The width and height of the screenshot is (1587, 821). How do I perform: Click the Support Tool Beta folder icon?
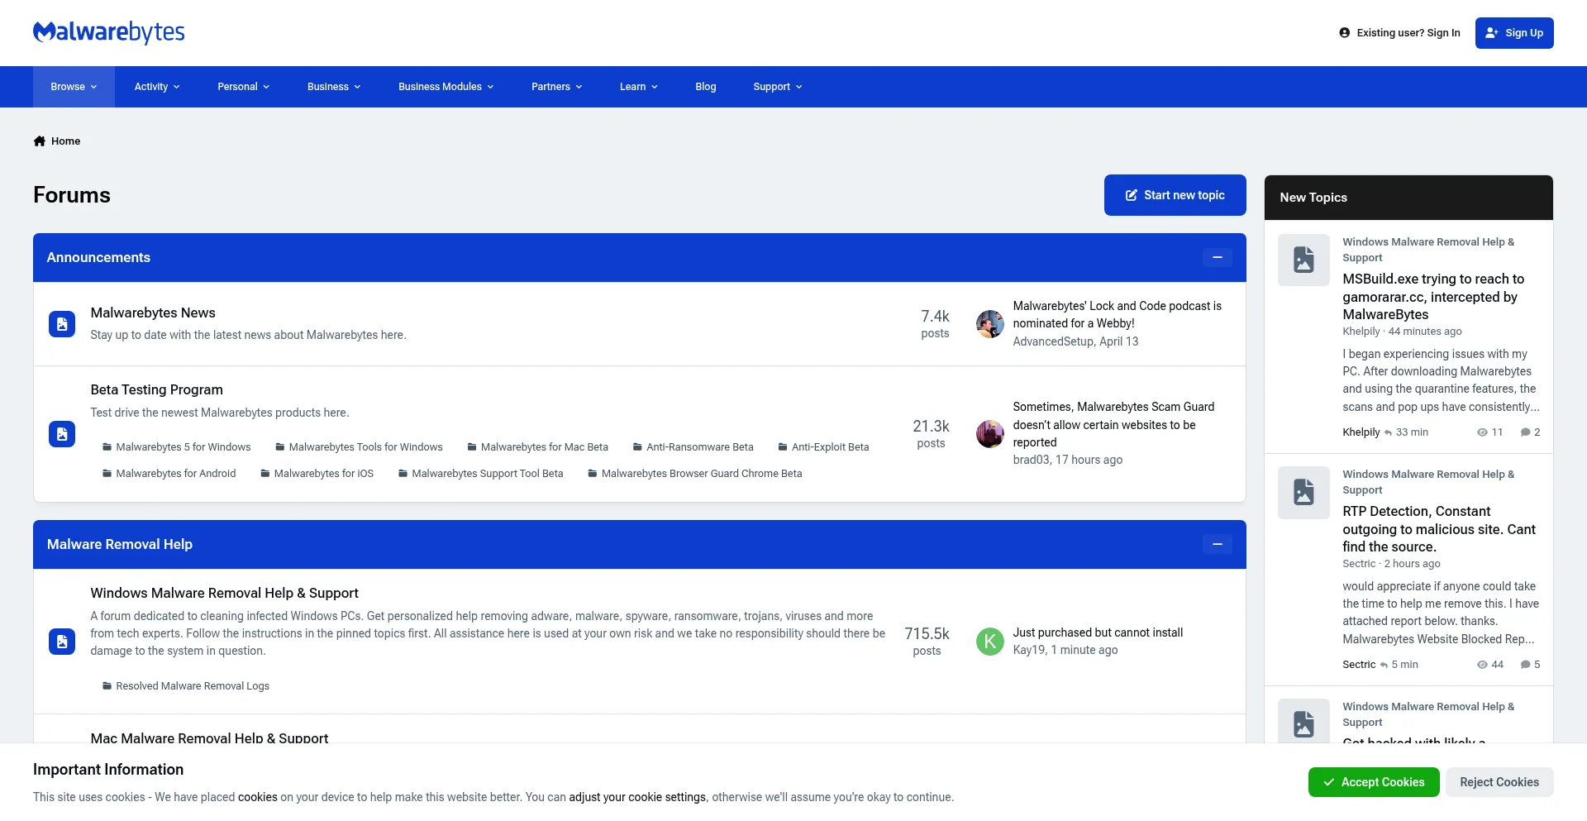403,474
